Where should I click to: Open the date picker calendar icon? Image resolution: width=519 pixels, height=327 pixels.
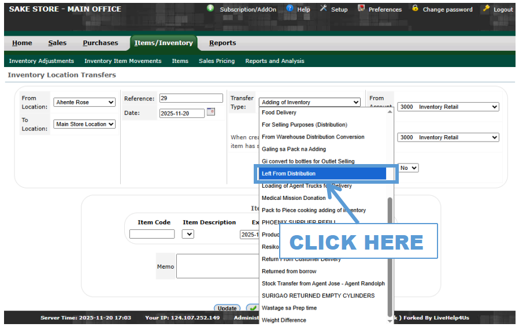point(211,112)
